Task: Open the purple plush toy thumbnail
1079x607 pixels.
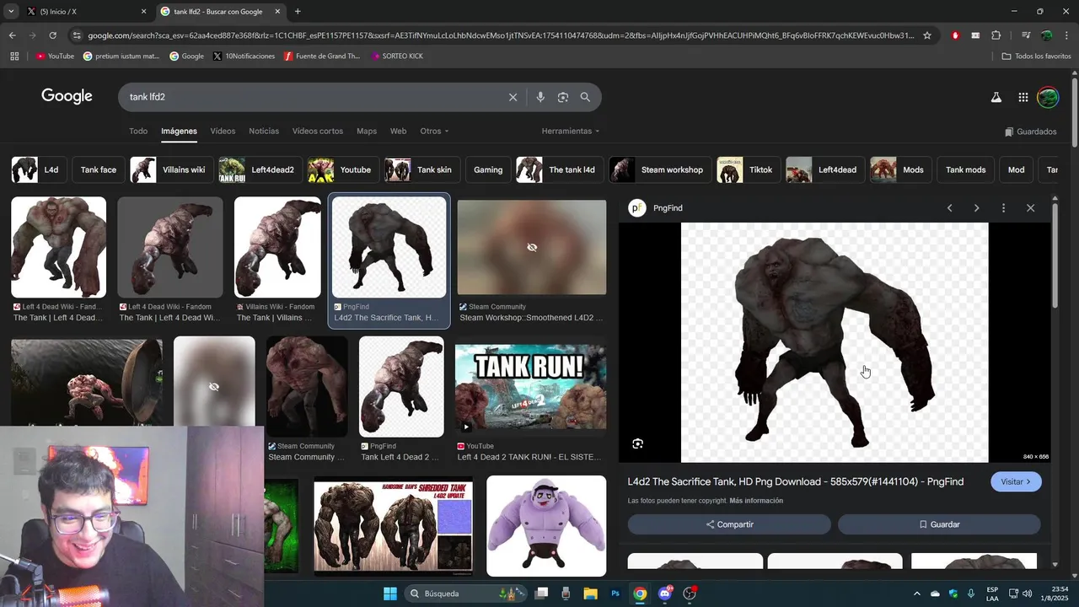Action: click(x=546, y=525)
